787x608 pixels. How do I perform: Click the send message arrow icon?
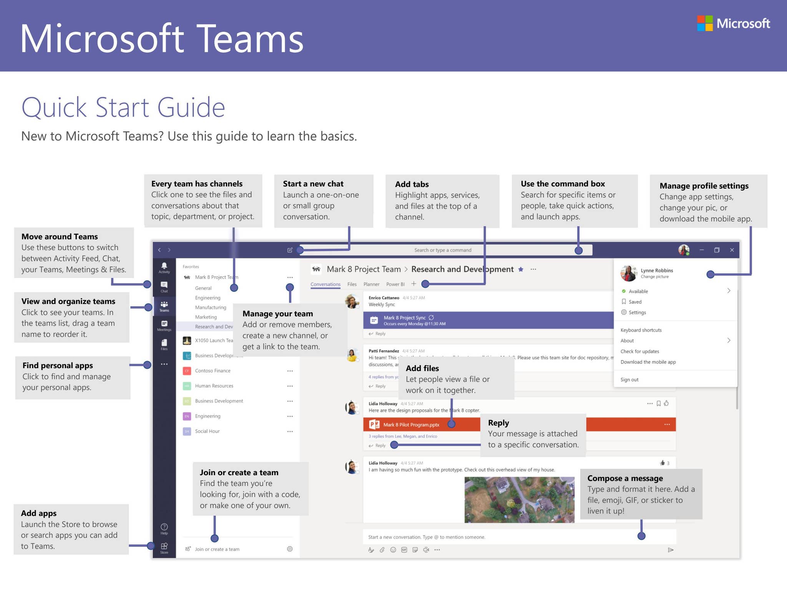tap(671, 550)
